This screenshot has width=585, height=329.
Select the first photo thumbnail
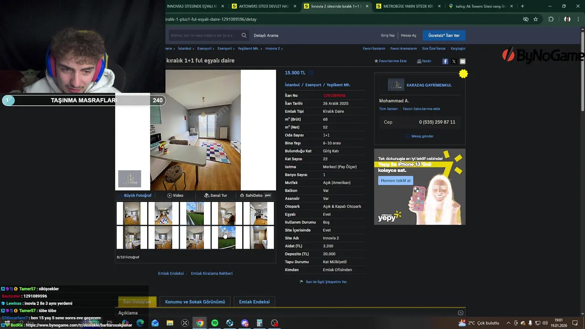(x=132, y=213)
